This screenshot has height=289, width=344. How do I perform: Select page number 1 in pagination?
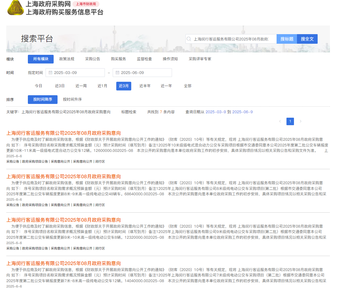(290, 121)
